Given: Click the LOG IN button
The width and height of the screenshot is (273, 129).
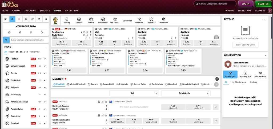Looking at the screenshot, I should [x=246, y=4].
